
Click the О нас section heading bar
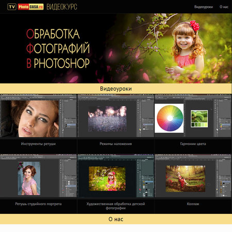click(x=116, y=219)
